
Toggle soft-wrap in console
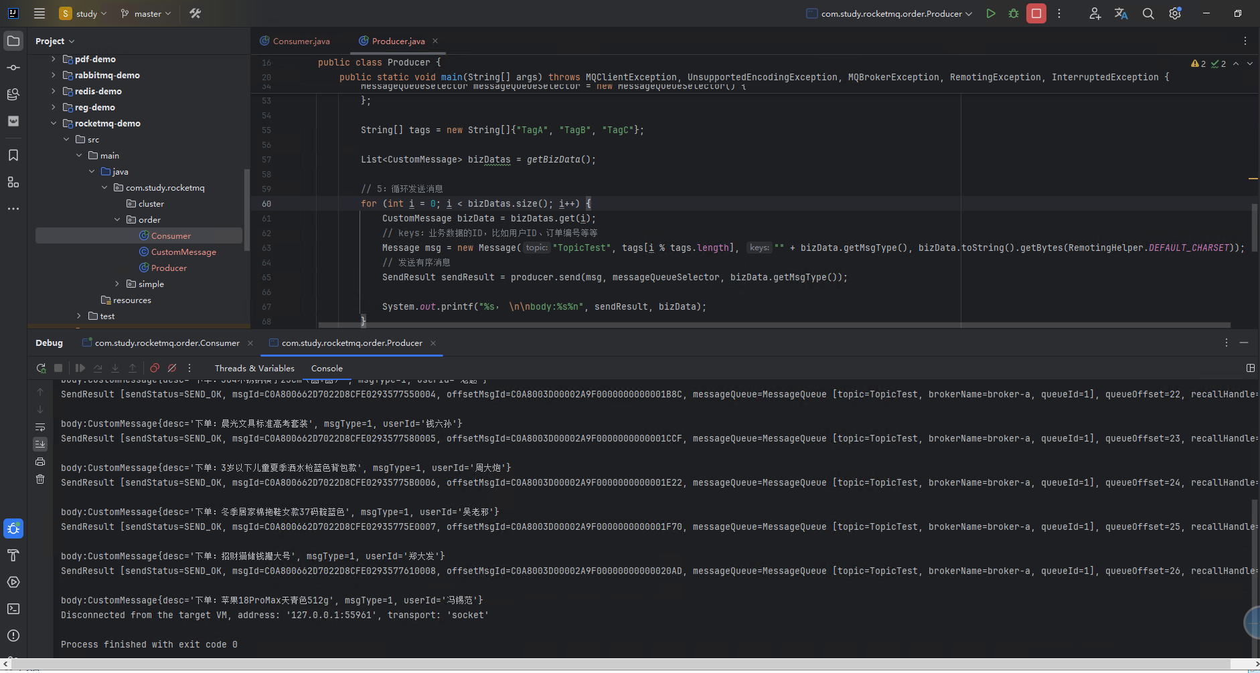tap(40, 427)
